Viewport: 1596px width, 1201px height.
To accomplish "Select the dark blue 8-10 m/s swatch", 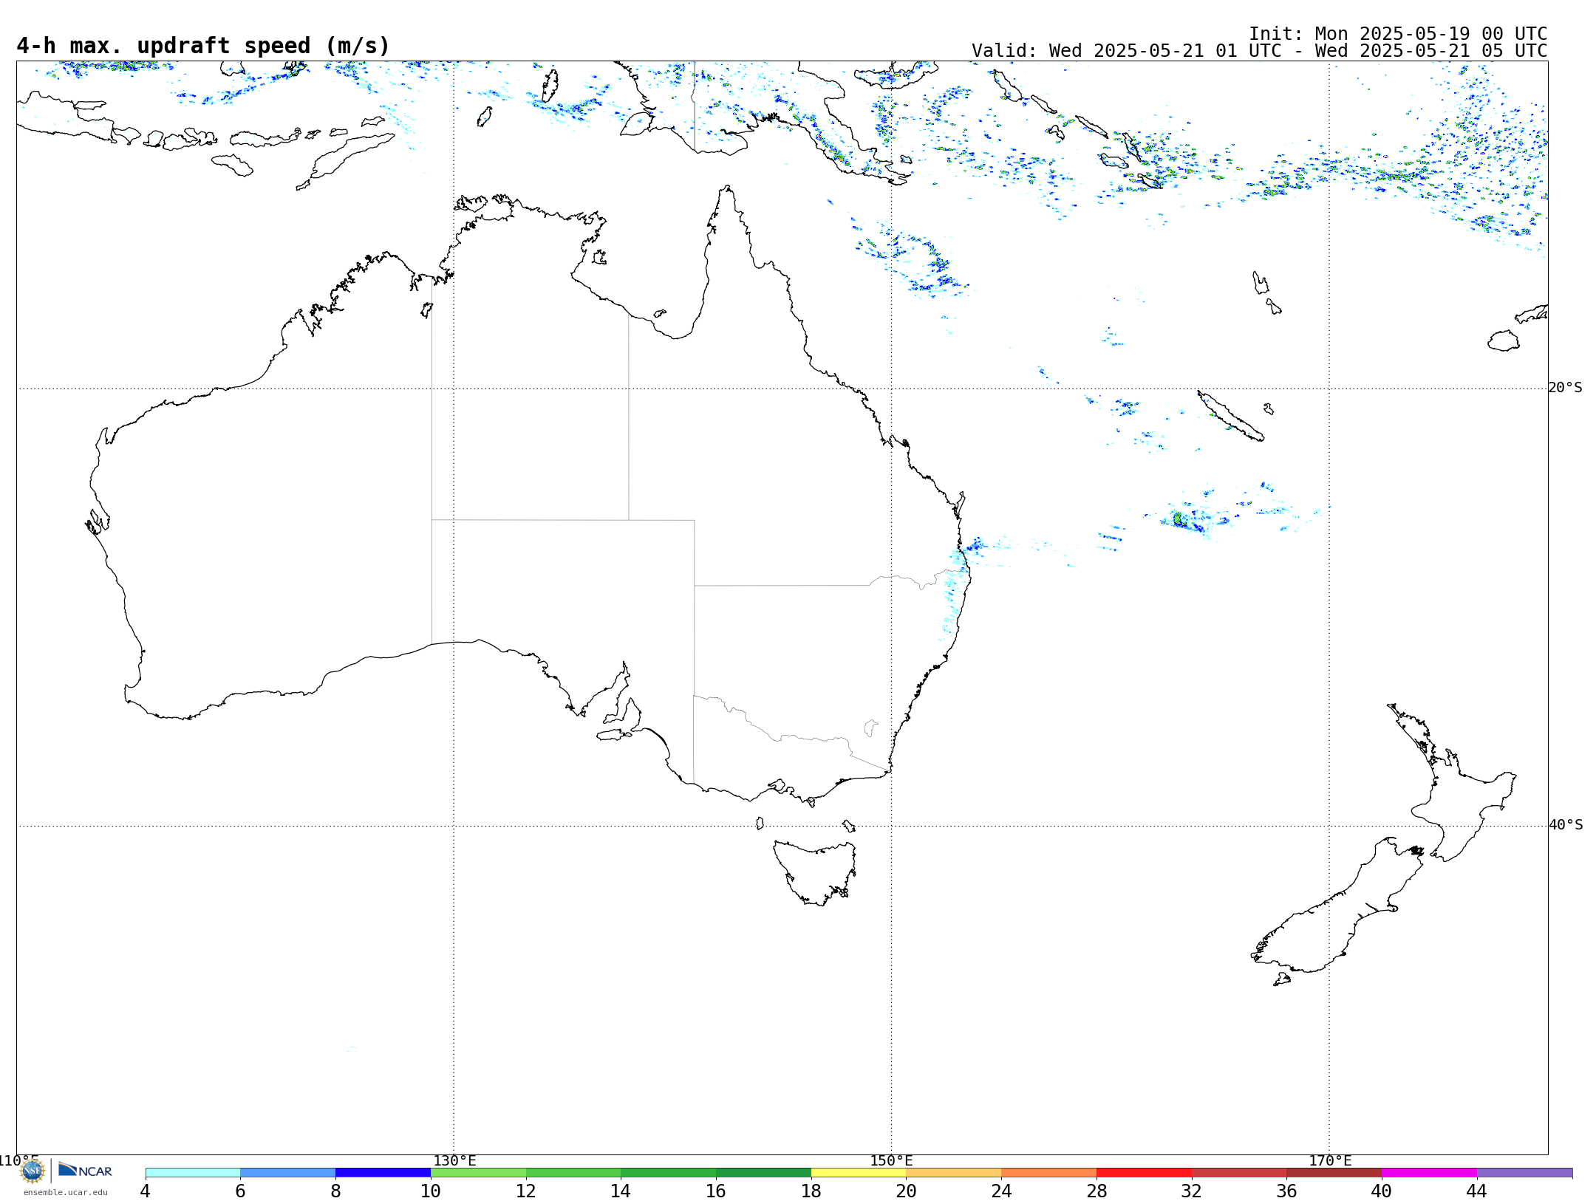I will point(383,1172).
